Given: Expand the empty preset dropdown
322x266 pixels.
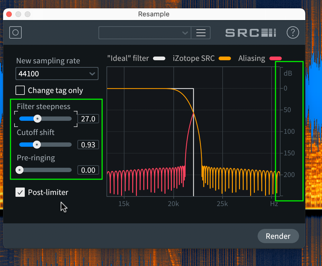Looking at the screenshot, I should (x=145, y=32).
